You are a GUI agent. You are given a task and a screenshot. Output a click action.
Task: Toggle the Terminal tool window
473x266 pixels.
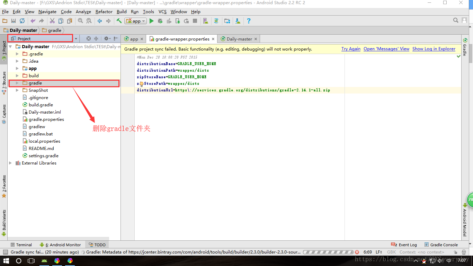tap(21, 245)
